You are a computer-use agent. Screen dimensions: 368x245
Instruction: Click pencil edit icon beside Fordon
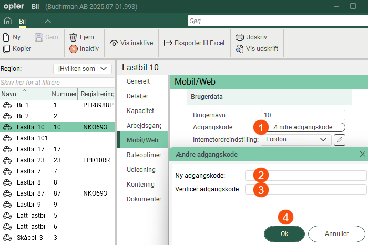point(340,140)
